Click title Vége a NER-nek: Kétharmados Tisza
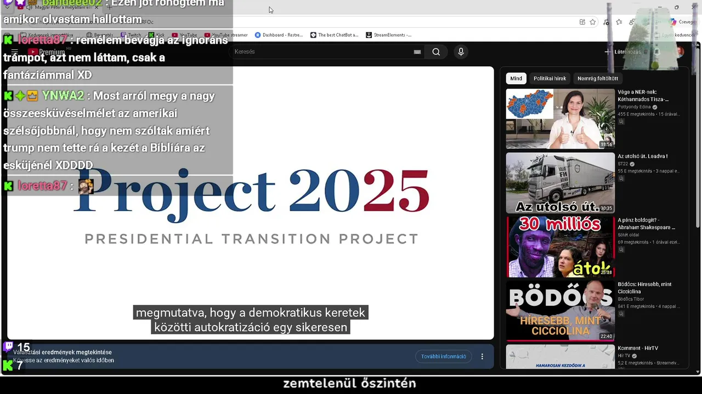This screenshot has height=394, width=702. tap(643, 96)
